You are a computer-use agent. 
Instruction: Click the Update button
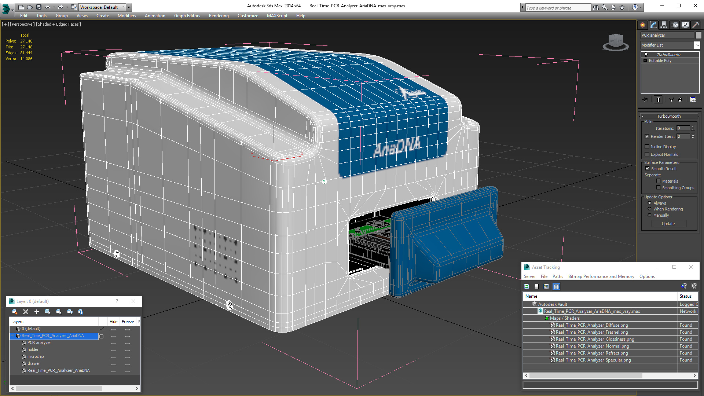[x=668, y=224]
